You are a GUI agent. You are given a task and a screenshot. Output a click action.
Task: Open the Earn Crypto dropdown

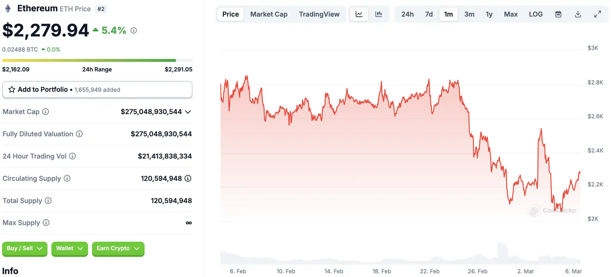pos(118,249)
